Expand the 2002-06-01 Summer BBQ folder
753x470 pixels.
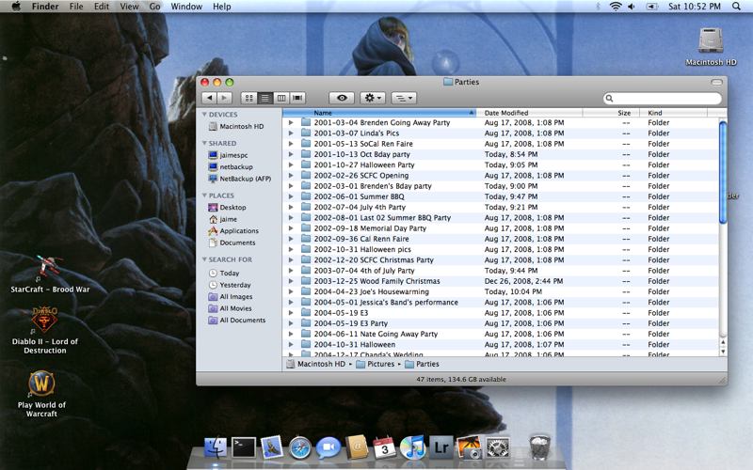click(291, 196)
